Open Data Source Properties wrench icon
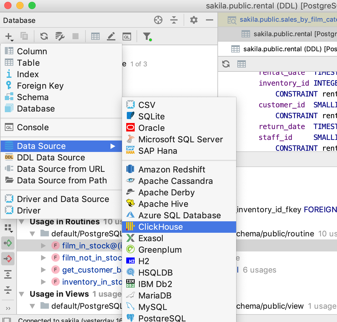Image resolution: width=337 pixels, height=322 pixels. tap(60, 36)
